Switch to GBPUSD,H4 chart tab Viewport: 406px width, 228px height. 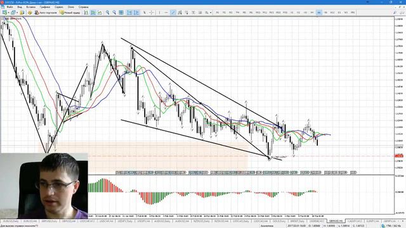click(x=69, y=221)
